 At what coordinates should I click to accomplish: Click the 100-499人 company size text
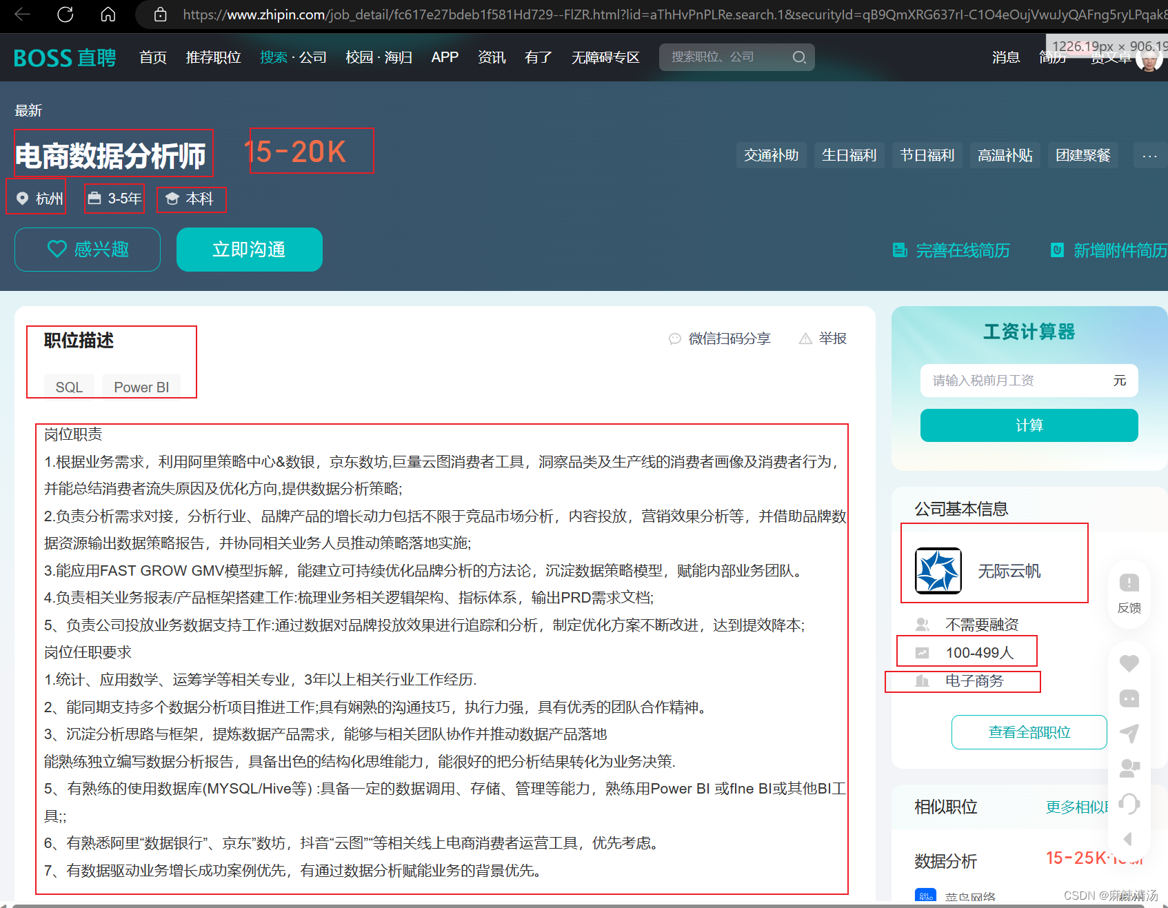(x=980, y=653)
